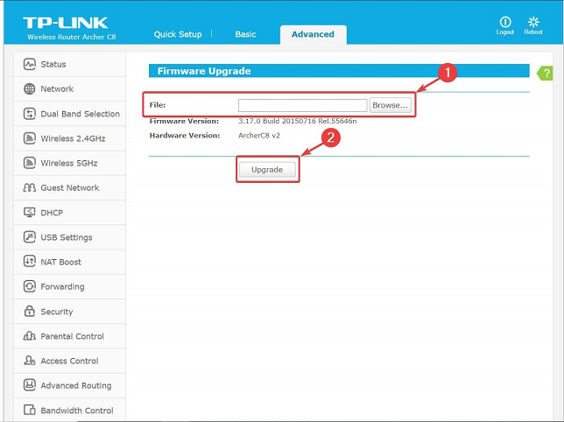Click firmware version value 3.17.0 Build 20150716

point(298,121)
